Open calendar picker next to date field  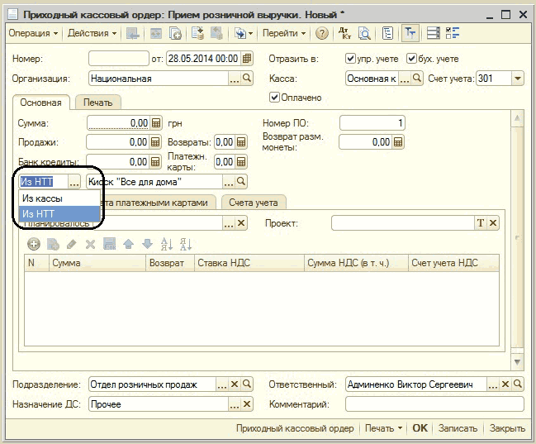tap(247, 59)
